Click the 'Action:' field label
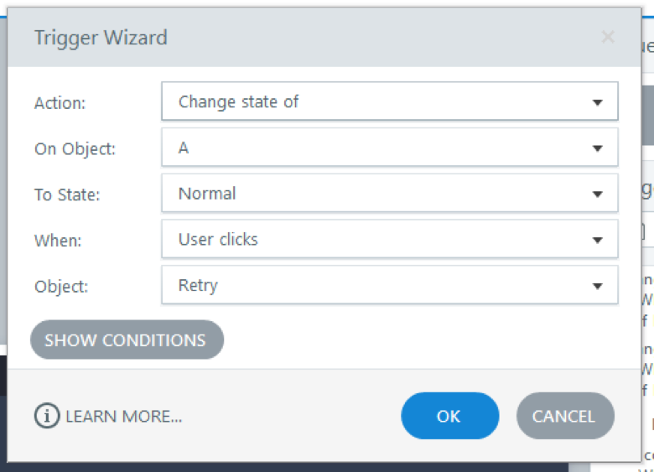654x472 pixels. (60, 103)
